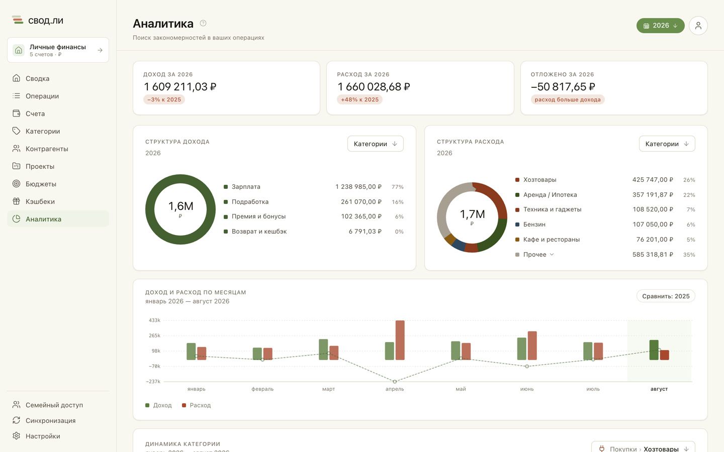
Task: Open the Личные финансы account switcher
Action: click(58, 50)
